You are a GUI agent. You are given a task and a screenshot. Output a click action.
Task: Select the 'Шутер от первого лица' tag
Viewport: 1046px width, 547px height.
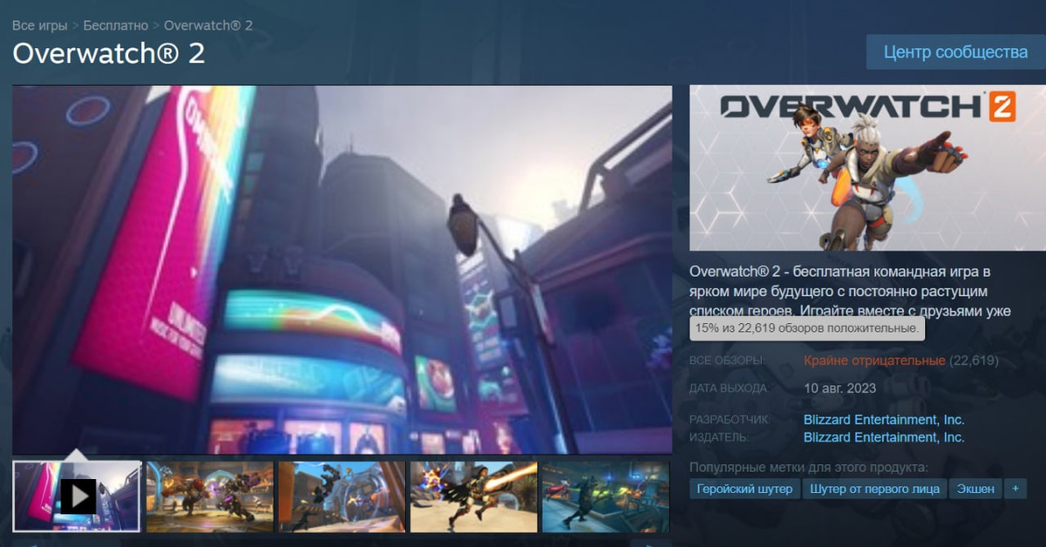click(x=873, y=489)
